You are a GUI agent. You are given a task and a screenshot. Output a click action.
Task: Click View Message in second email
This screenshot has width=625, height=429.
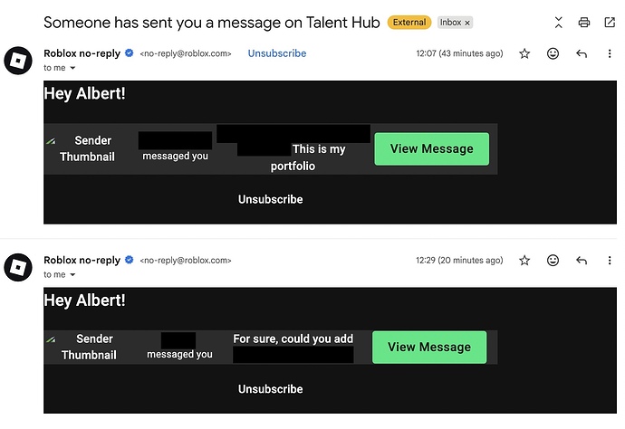click(429, 347)
